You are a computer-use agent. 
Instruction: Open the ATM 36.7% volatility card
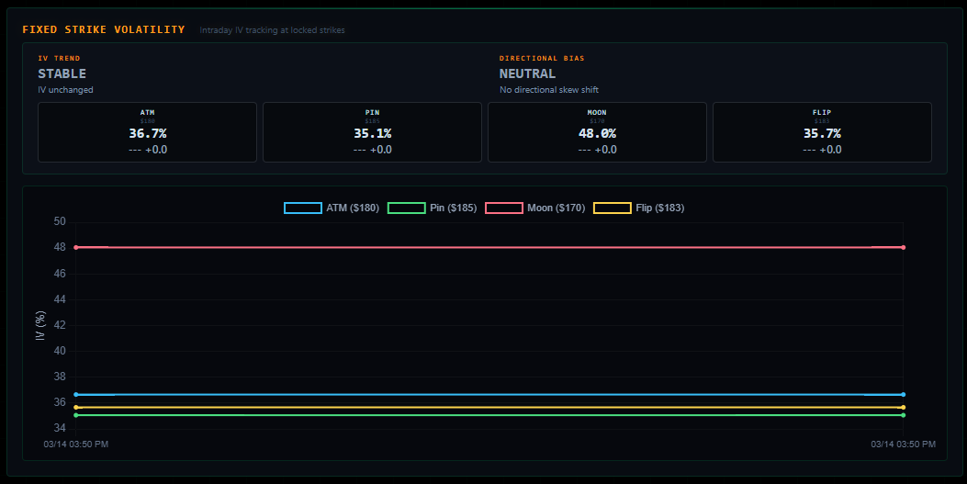point(148,132)
